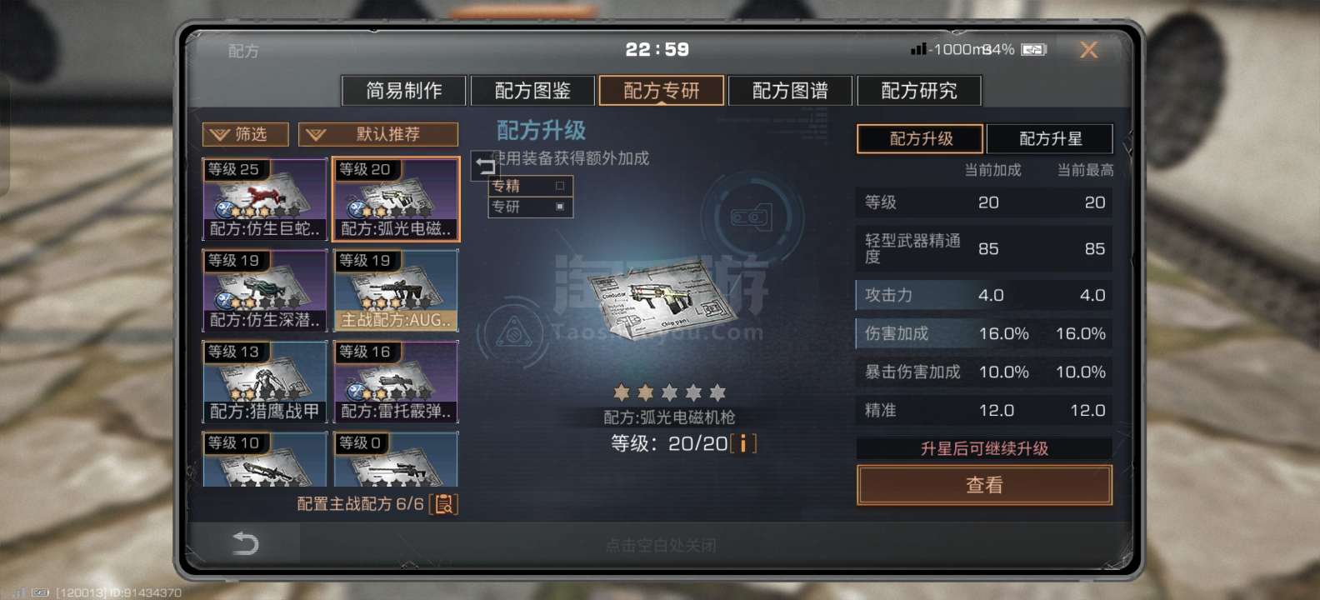
Task: Click the circular emblem icon above the blueprint
Action: pos(750,217)
